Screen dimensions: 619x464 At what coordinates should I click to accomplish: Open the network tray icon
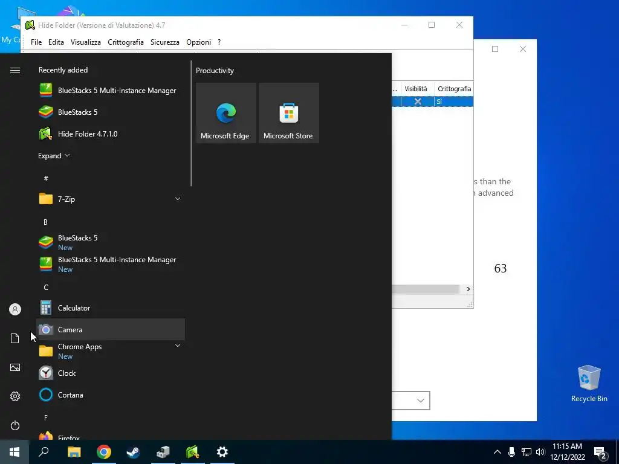coord(527,452)
